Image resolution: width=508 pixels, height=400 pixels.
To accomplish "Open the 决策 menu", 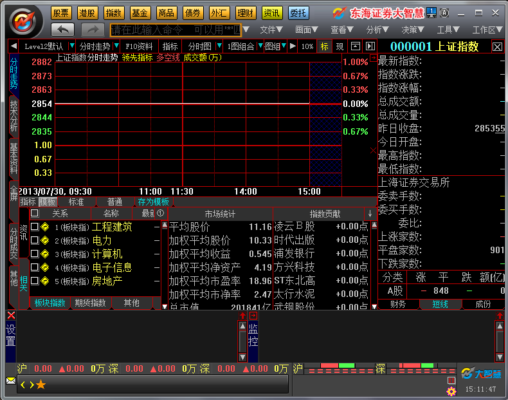I will coord(413,30).
